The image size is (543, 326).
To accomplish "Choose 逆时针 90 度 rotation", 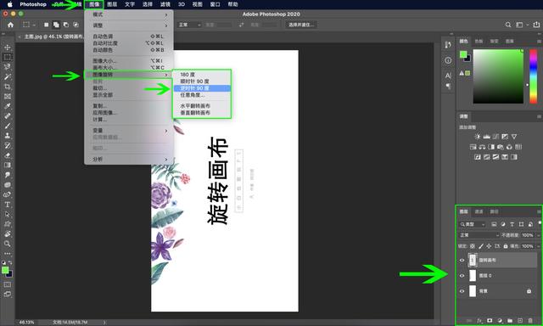I will click(x=202, y=88).
